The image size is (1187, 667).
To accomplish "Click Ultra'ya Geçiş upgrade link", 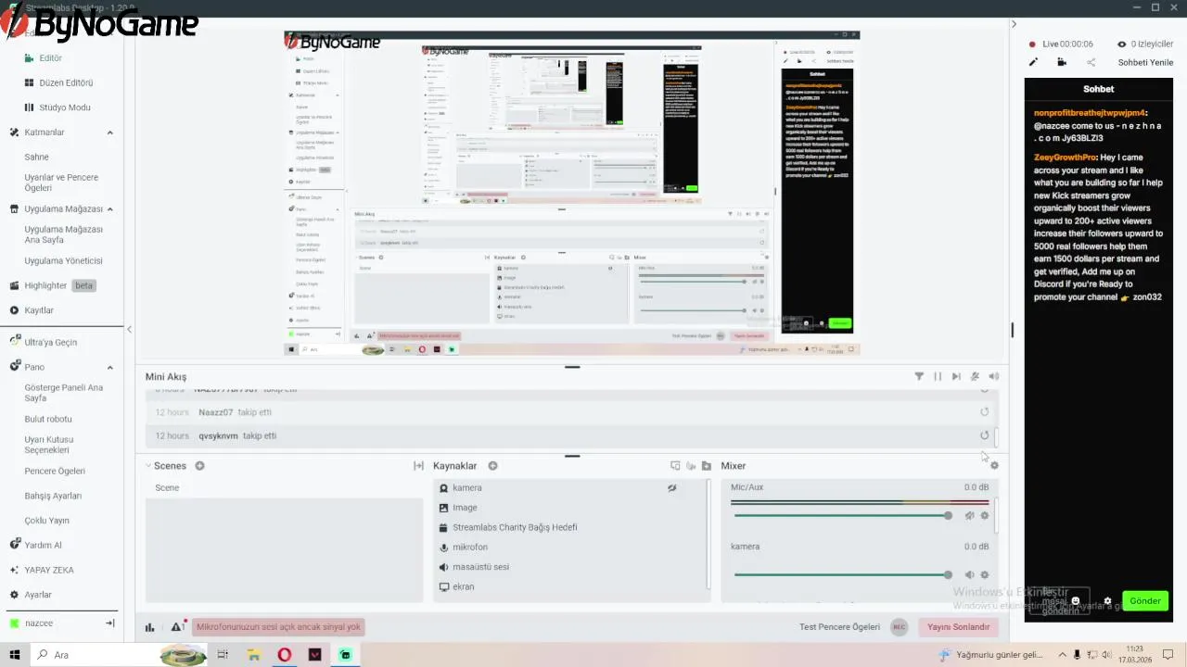I will (50, 342).
